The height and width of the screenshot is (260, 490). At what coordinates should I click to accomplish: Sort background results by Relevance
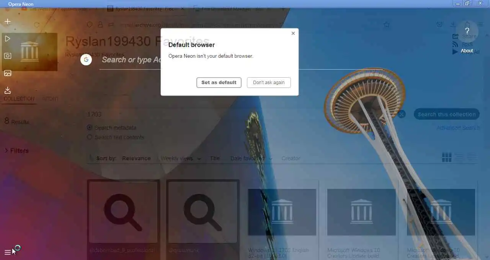[x=136, y=158]
